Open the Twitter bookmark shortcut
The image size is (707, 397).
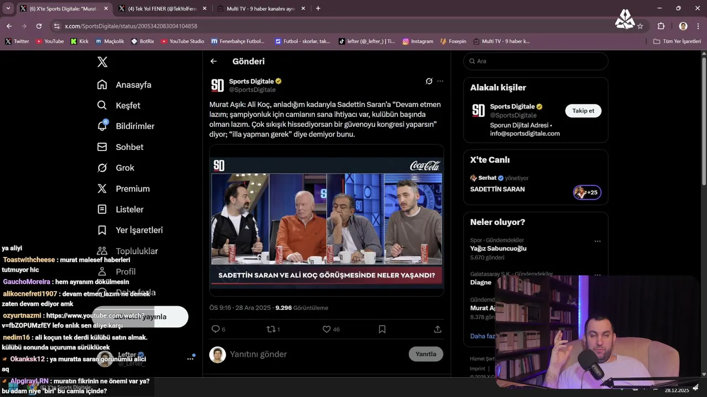pyautogui.click(x=17, y=41)
